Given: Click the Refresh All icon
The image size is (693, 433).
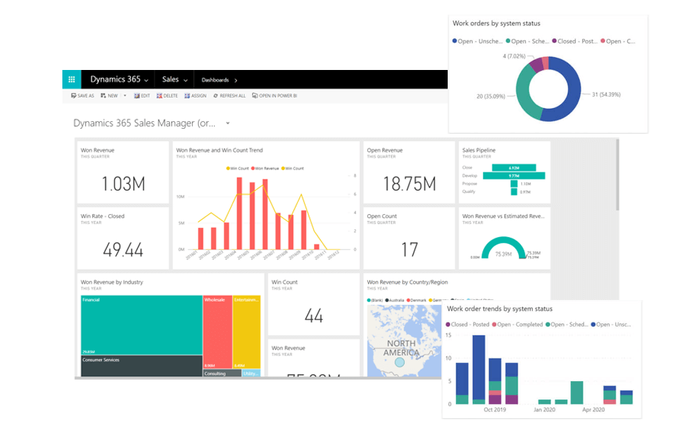Looking at the screenshot, I should point(216,96).
